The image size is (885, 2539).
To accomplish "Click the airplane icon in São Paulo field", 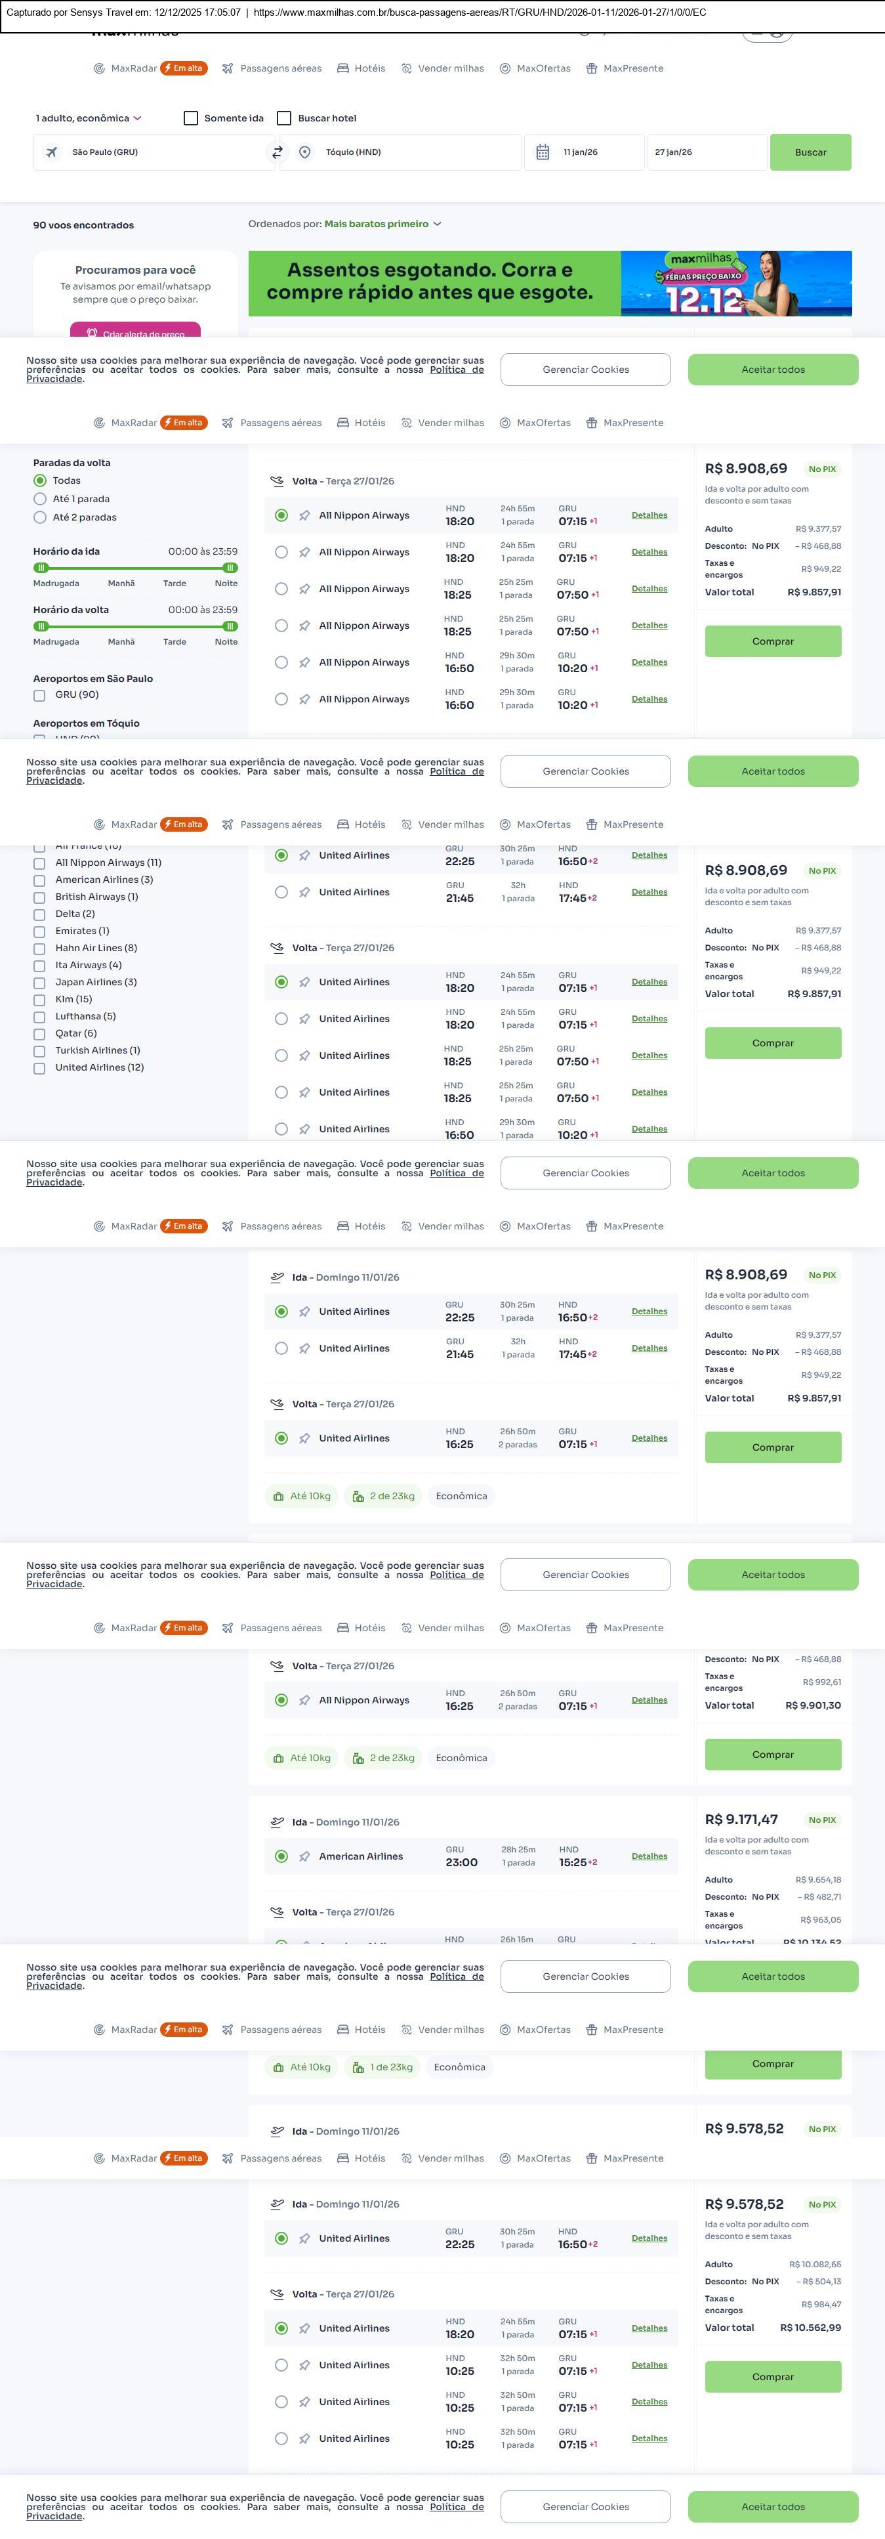I will [x=51, y=153].
